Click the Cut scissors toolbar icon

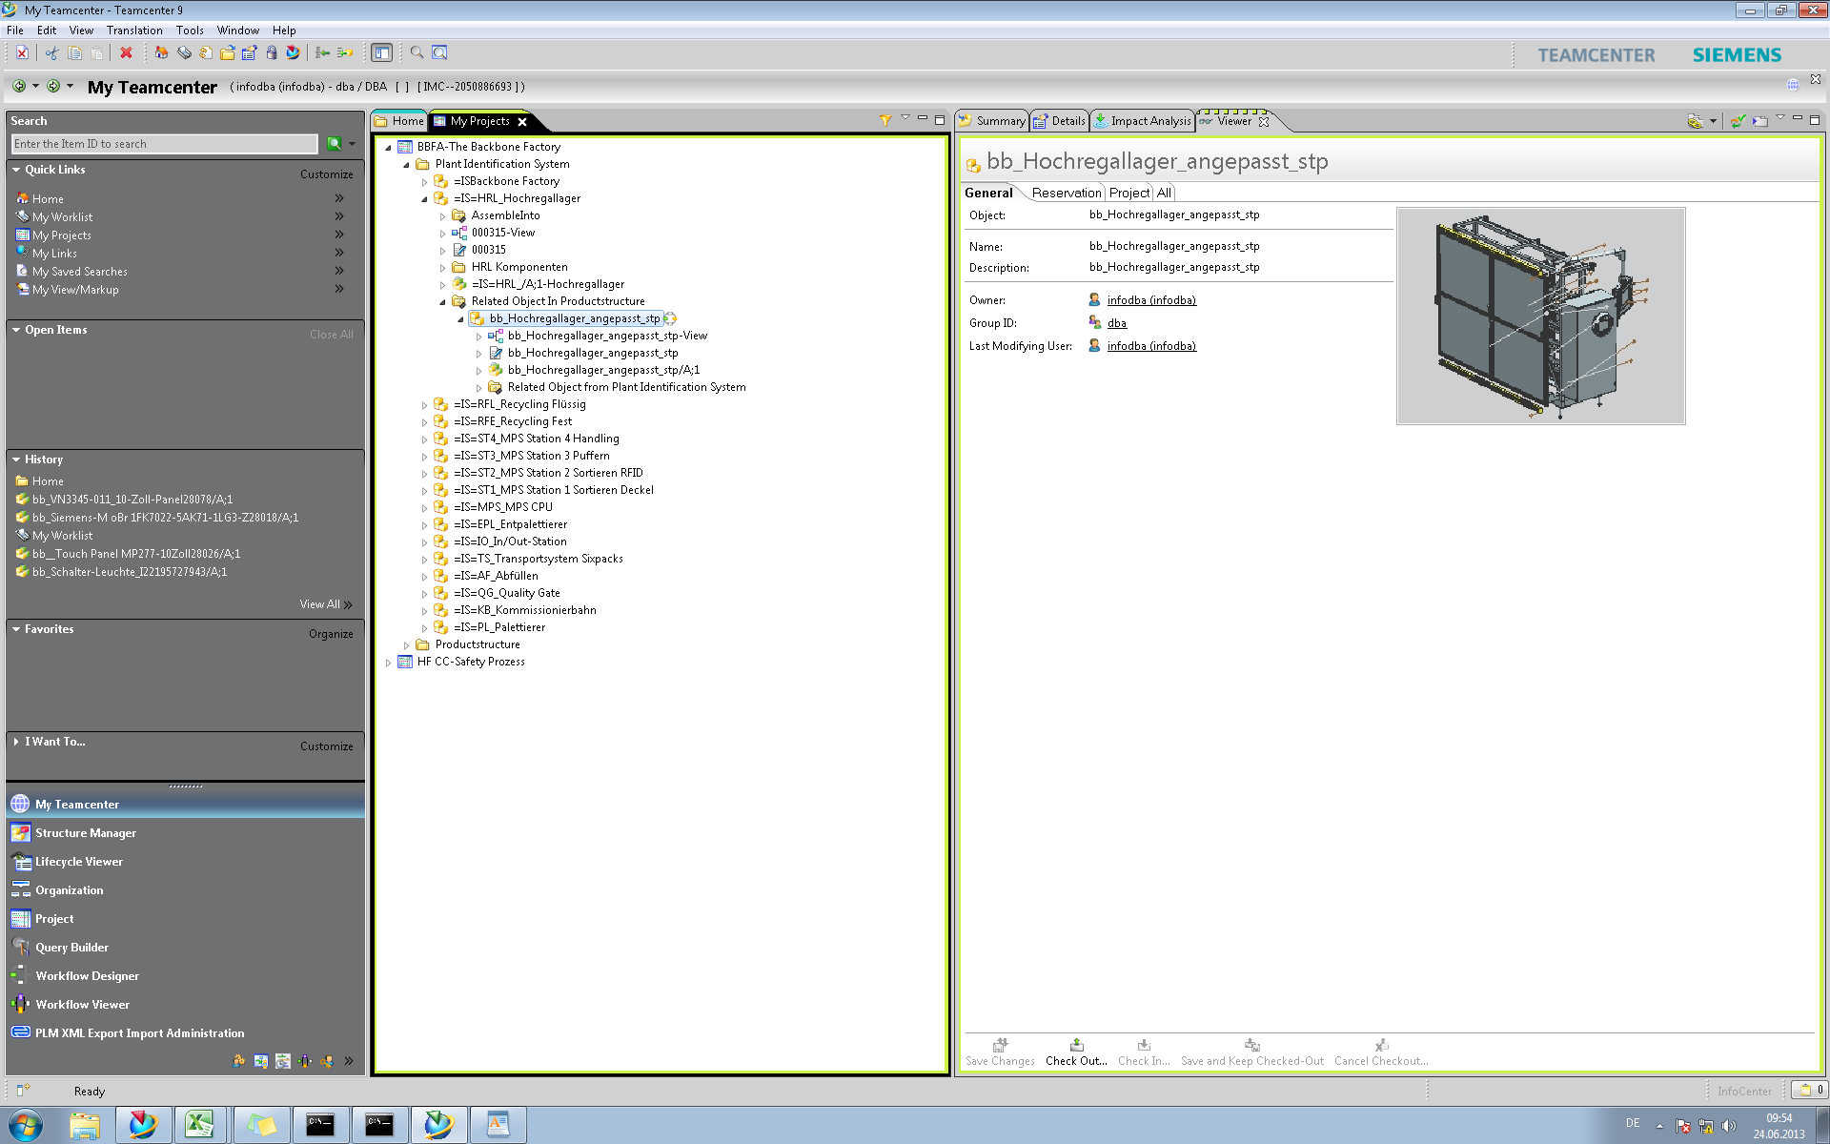point(51,53)
